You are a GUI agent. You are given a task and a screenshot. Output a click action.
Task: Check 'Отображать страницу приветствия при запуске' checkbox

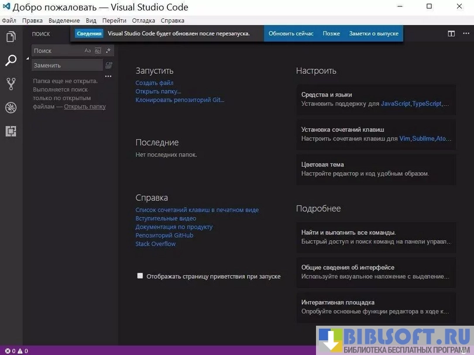tap(140, 276)
